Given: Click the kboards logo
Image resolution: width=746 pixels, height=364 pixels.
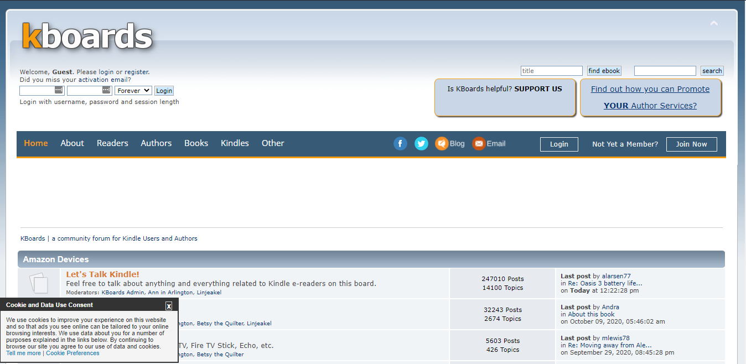Looking at the screenshot, I should (87, 36).
